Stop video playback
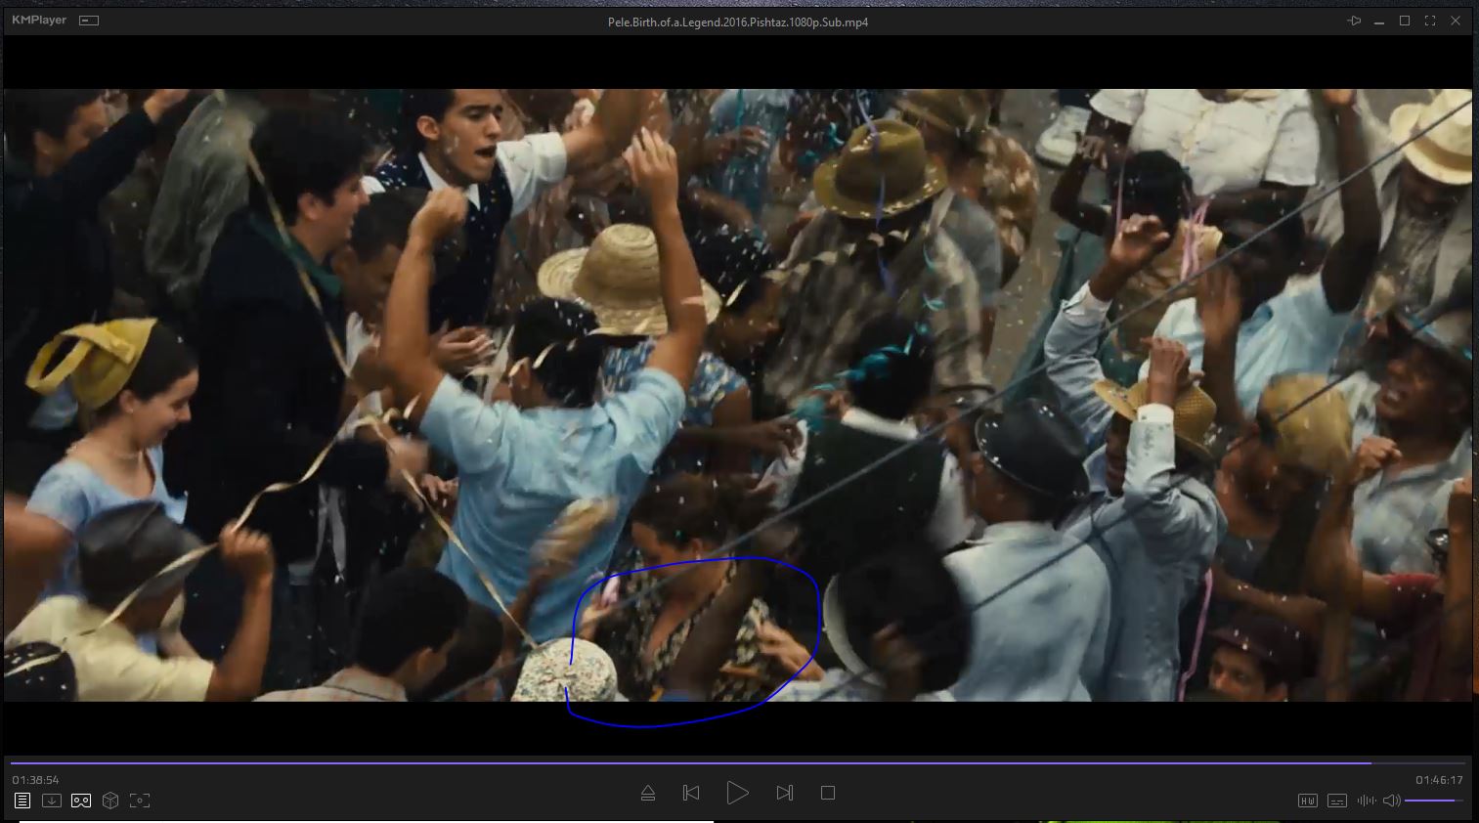The width and height of the screenshot is (1479, 823). [828, 793]
